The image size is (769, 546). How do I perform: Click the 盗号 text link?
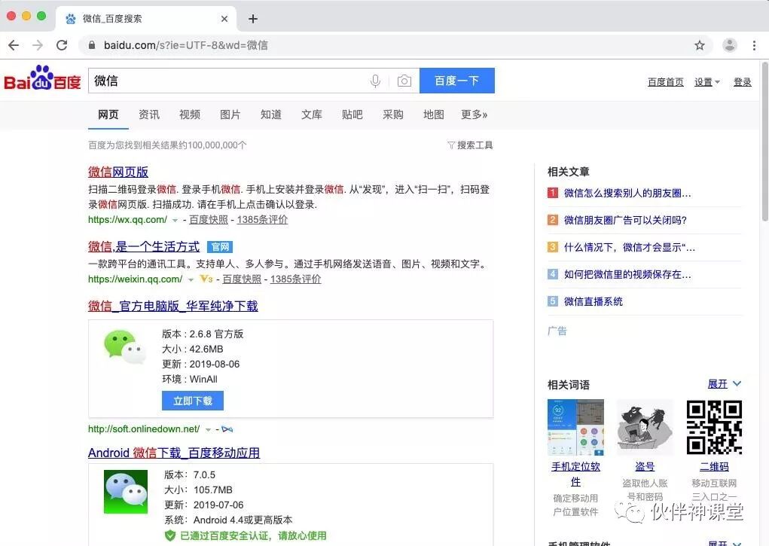[645, 466]
